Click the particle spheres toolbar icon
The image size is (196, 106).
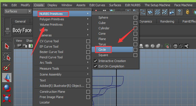pos(165,12)
